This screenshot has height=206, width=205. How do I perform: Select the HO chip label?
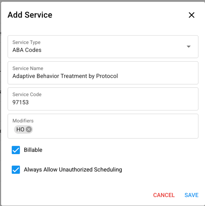[20, 130]
